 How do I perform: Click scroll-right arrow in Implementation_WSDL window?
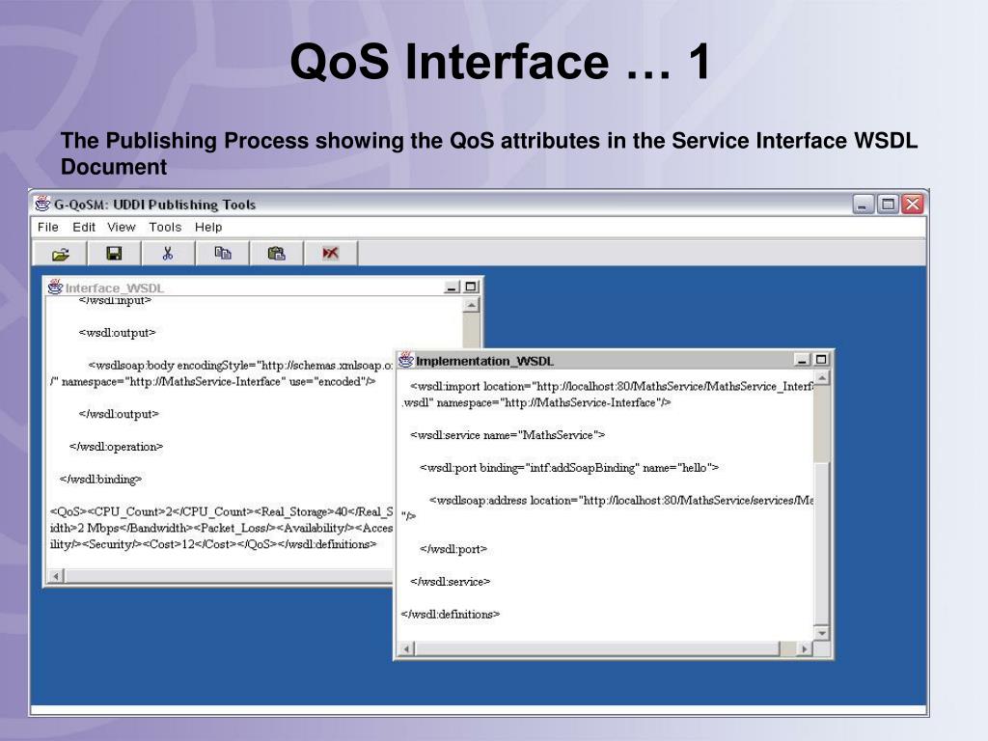click(805, 648)
